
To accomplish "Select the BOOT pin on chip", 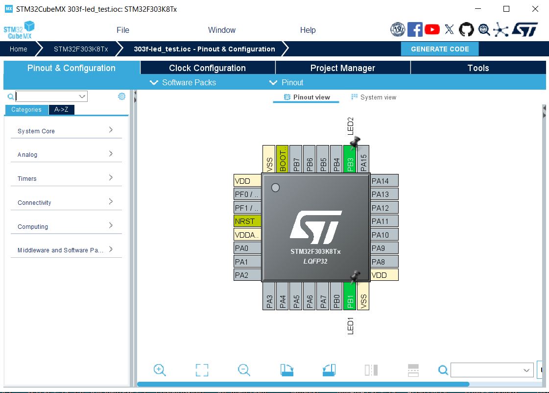I will click(x=283, y=159).
